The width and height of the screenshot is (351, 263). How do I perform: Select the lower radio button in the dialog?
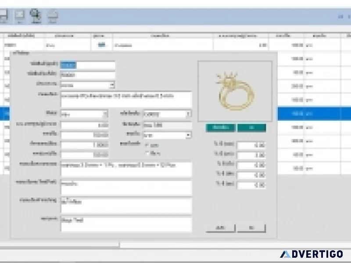pos(147,153)
